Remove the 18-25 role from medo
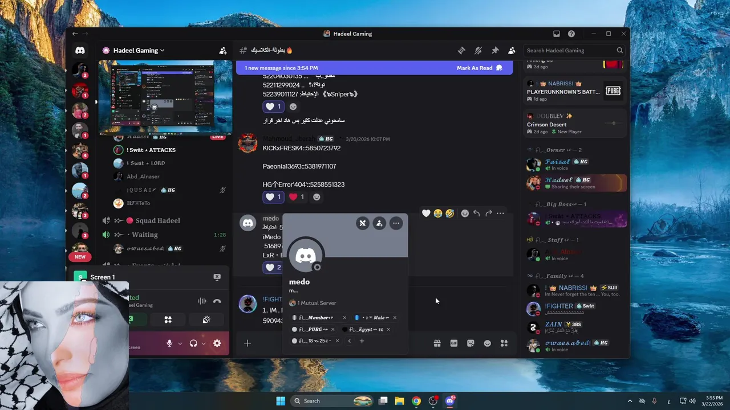Image resolution: width=730 pixels, height=410 pixels. [337, 341]
